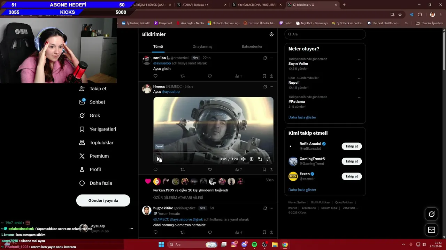Click the Ara search field
This screenshot has height=250, width=446.
[325, 34]
